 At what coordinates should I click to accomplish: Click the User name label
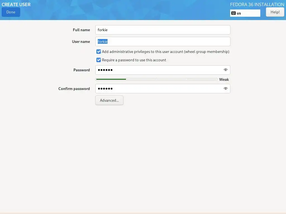pos(81,42)
